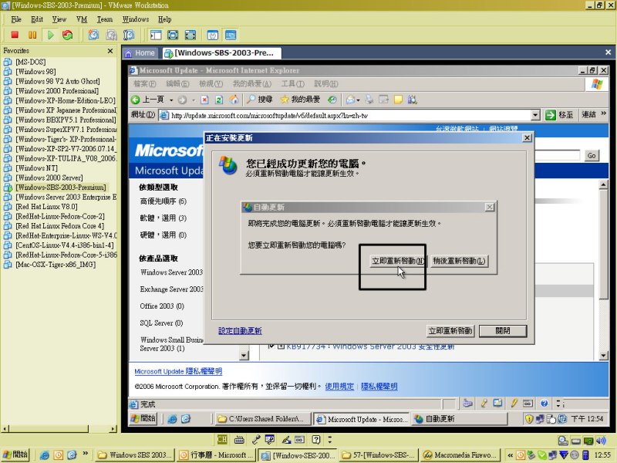Click the host volume speaker icon
Viewport: 617px width, 463px height.
(x=601, y=440)
